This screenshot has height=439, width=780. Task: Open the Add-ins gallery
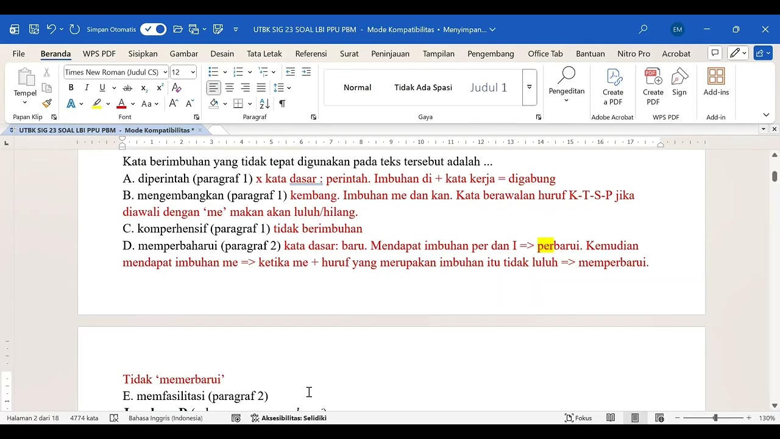point(716,82)
